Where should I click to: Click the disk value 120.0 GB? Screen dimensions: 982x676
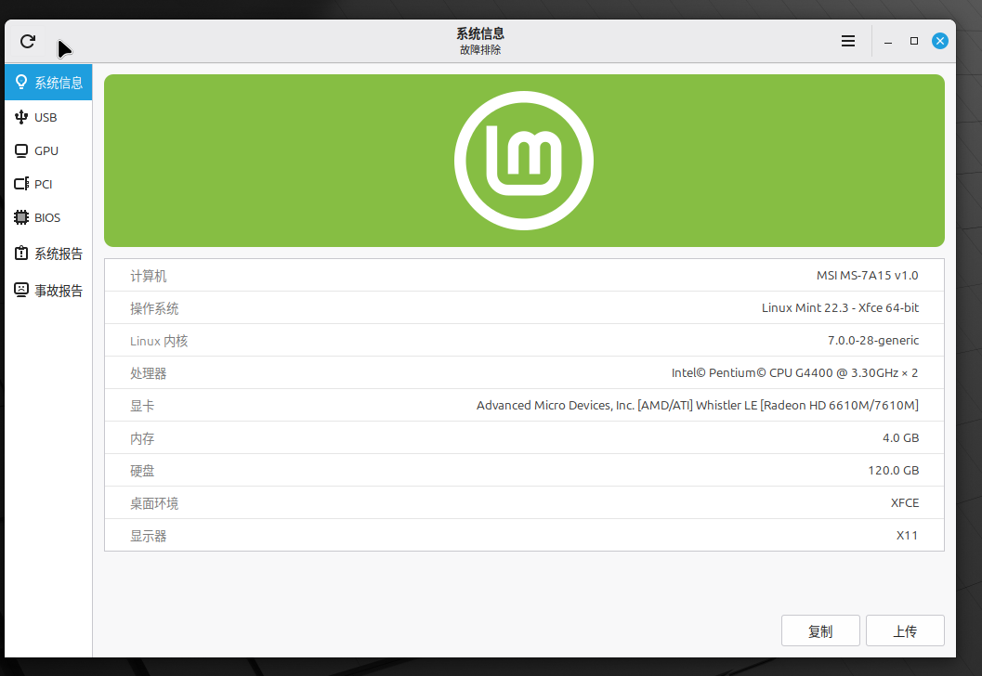(x=894, y=471)
